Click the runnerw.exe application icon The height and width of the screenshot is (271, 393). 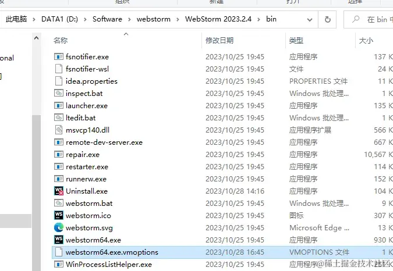59,179
